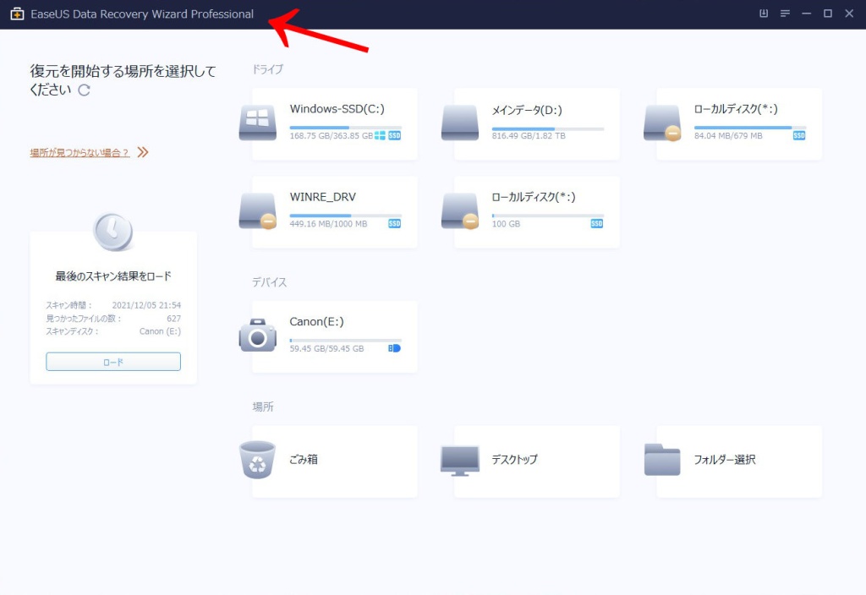The image size is (866, 595).
Task: Click the SSD badge on 679 MB disk
Action: (799, 136)
